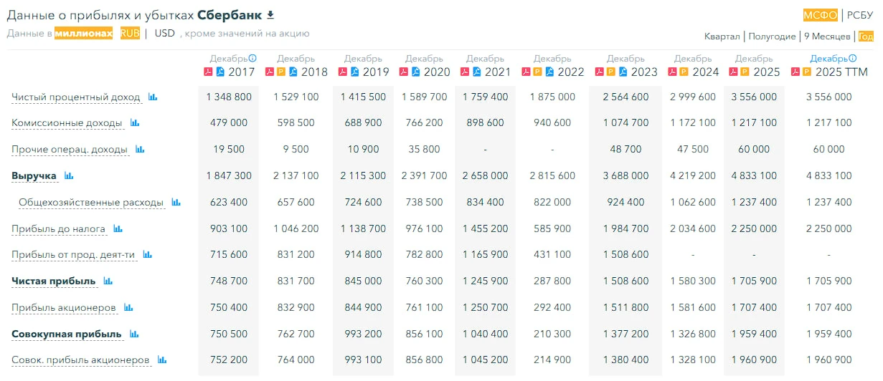This screenshot has height=381, width=883.
Task: Open the red PDF report for 2017
Action: coord(209,72)
